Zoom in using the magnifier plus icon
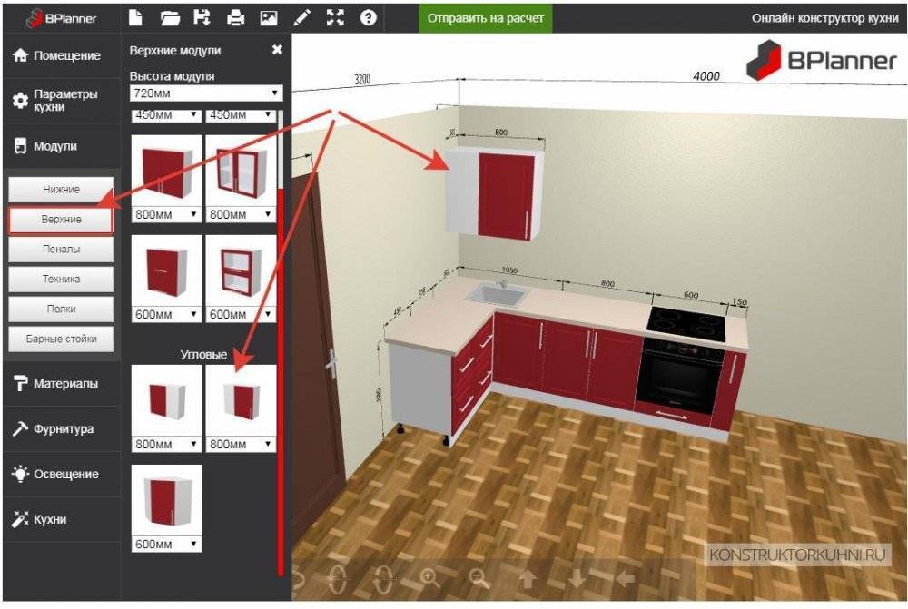The image size is (908, 609). pos(430,577)
